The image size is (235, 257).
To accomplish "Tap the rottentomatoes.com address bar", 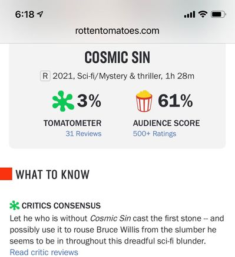I will click(x=117, y=31).
